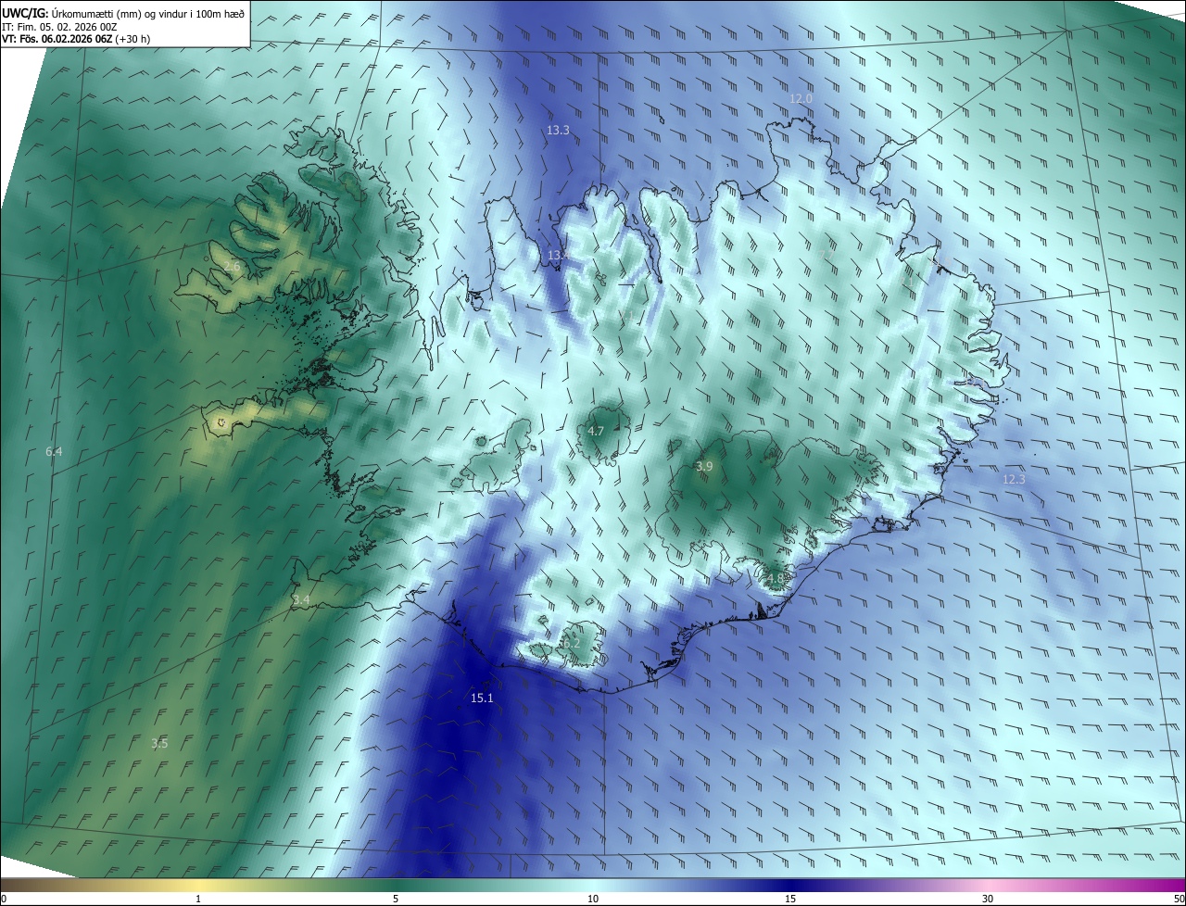The height and width of the screenshot is (906, 1186).
Task: Click the 6.2 value label on the southern glacier
Action: pos(571,643)
